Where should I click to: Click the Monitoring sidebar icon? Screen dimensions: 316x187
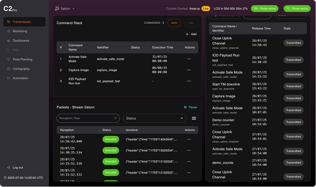9,31
